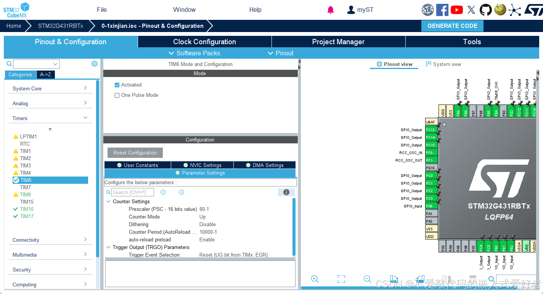Switch to Tools tab
This screenshot has height=294, width=543.
click(472, 42)
